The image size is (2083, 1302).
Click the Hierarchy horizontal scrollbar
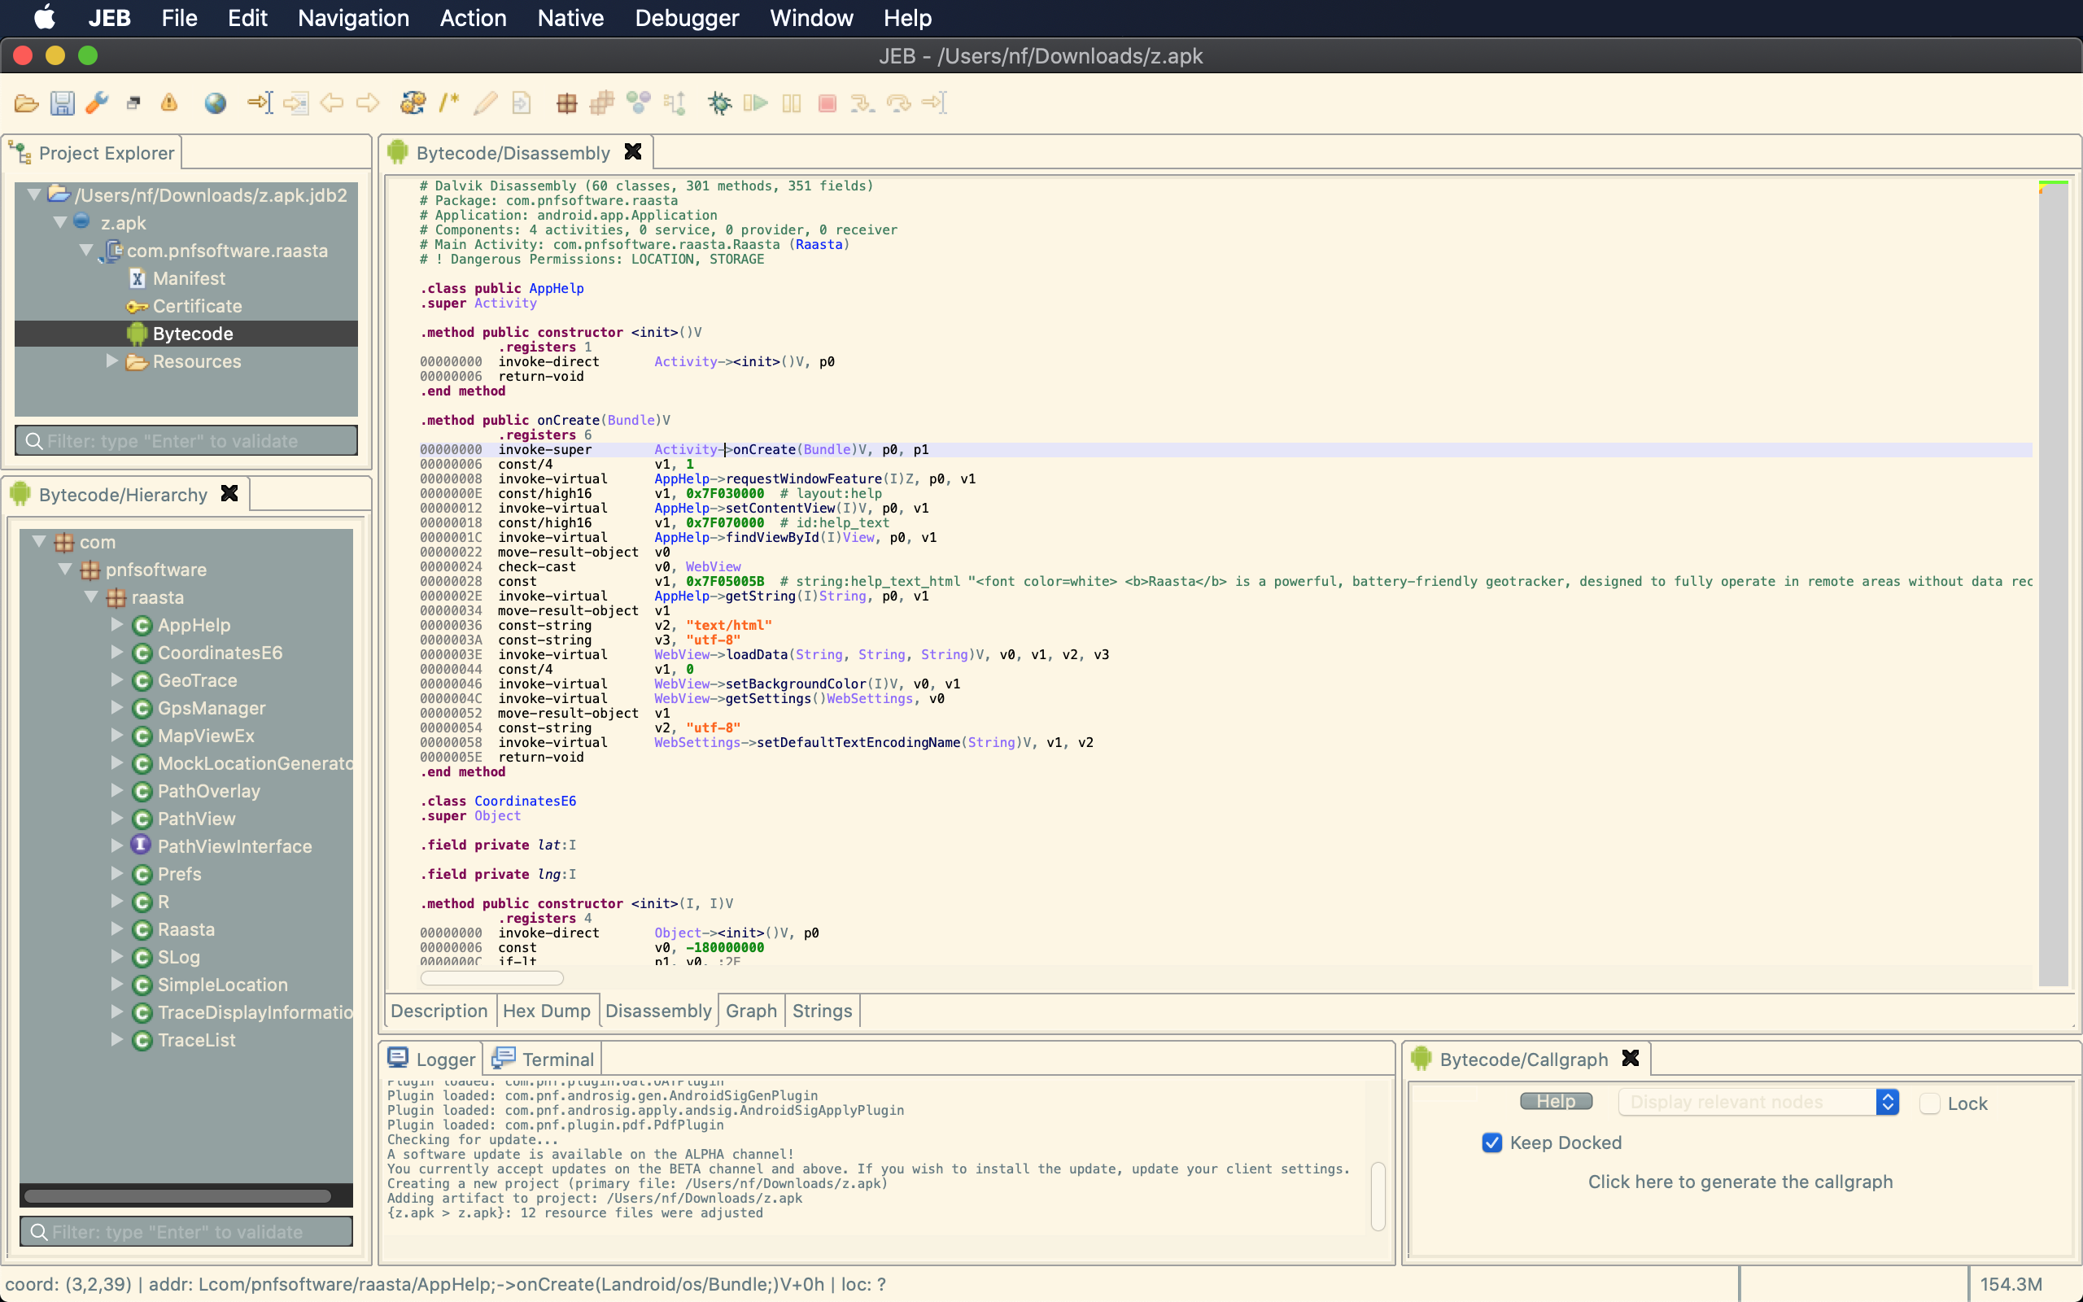(177, 1195)
